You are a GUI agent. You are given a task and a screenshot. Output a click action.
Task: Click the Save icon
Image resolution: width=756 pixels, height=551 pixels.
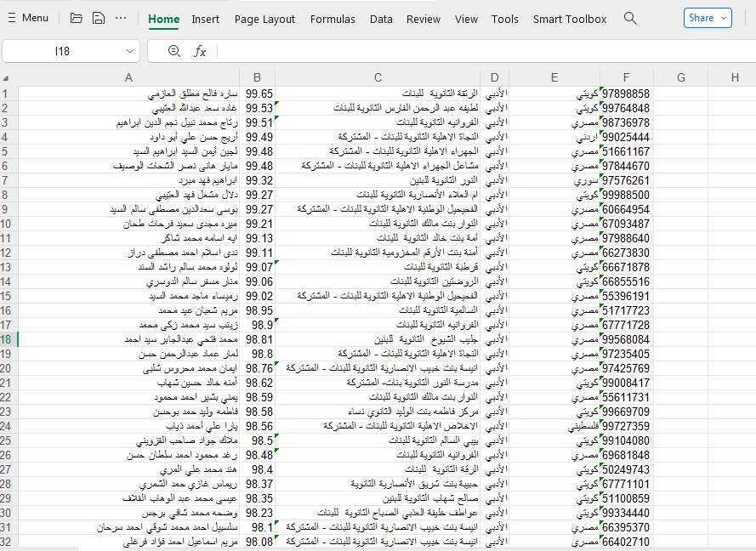tap(99, 18)
